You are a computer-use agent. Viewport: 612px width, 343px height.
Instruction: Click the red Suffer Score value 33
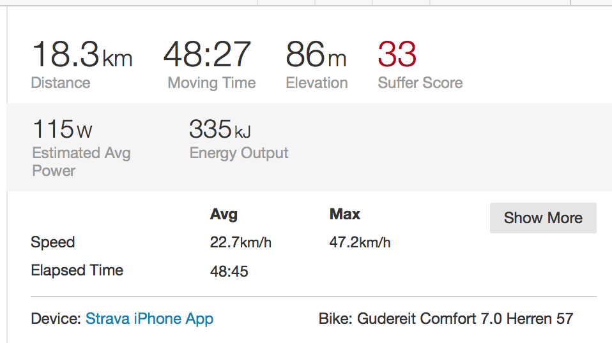pos(397,54)
